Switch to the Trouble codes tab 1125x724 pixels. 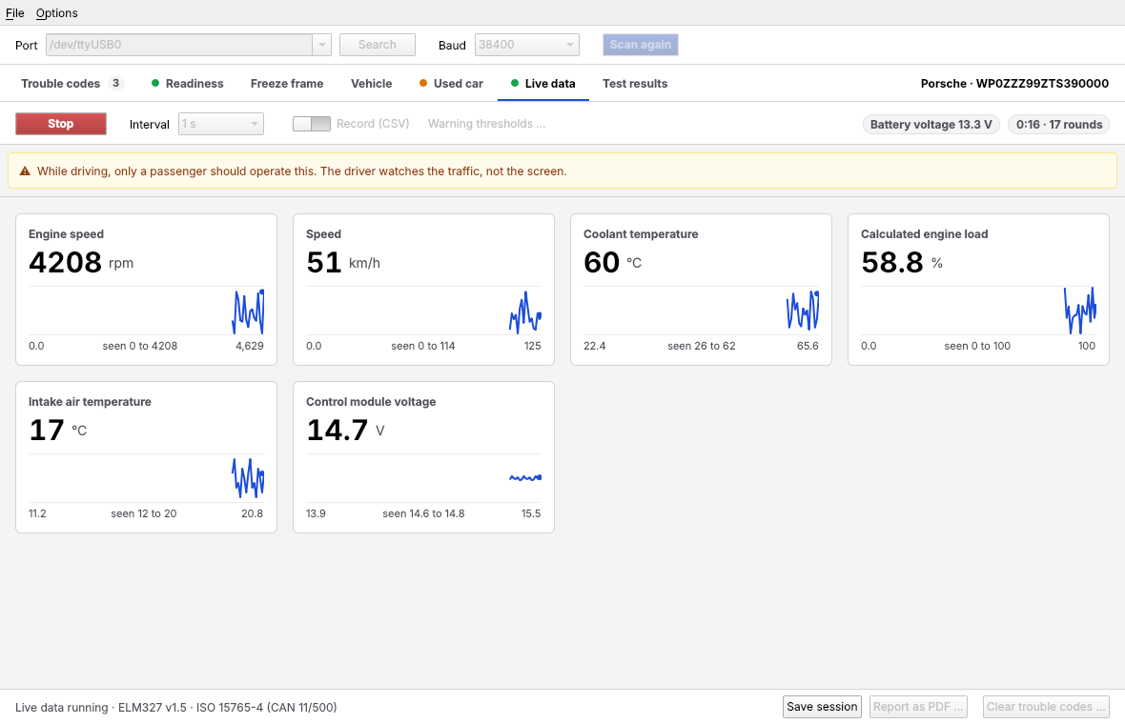pos(72,83)
